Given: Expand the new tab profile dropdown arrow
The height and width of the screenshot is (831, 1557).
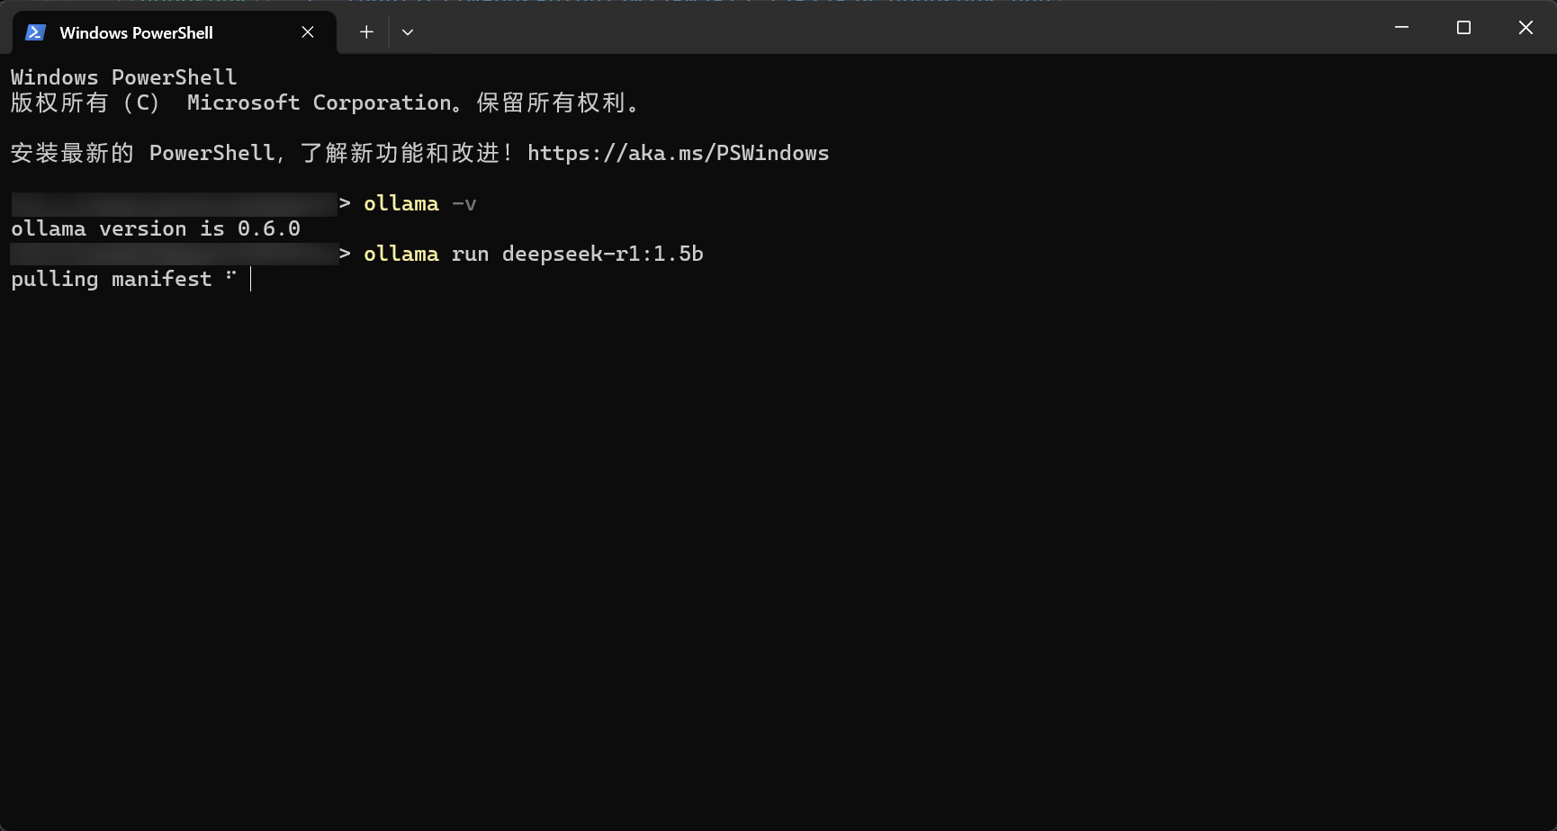Looking at the screenshot, I should click(408, 32).
